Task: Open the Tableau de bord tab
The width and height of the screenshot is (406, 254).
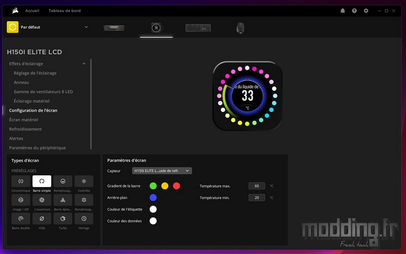Action: [x=64, y=11]
